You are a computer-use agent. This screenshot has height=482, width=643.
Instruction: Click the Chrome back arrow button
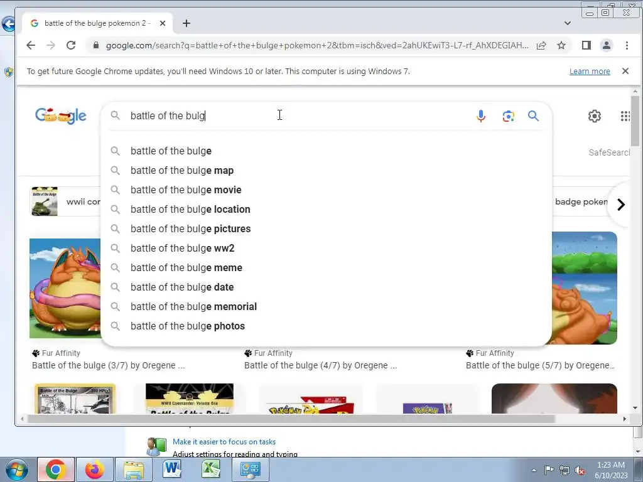pyautogui.click(x=31, y=45)
